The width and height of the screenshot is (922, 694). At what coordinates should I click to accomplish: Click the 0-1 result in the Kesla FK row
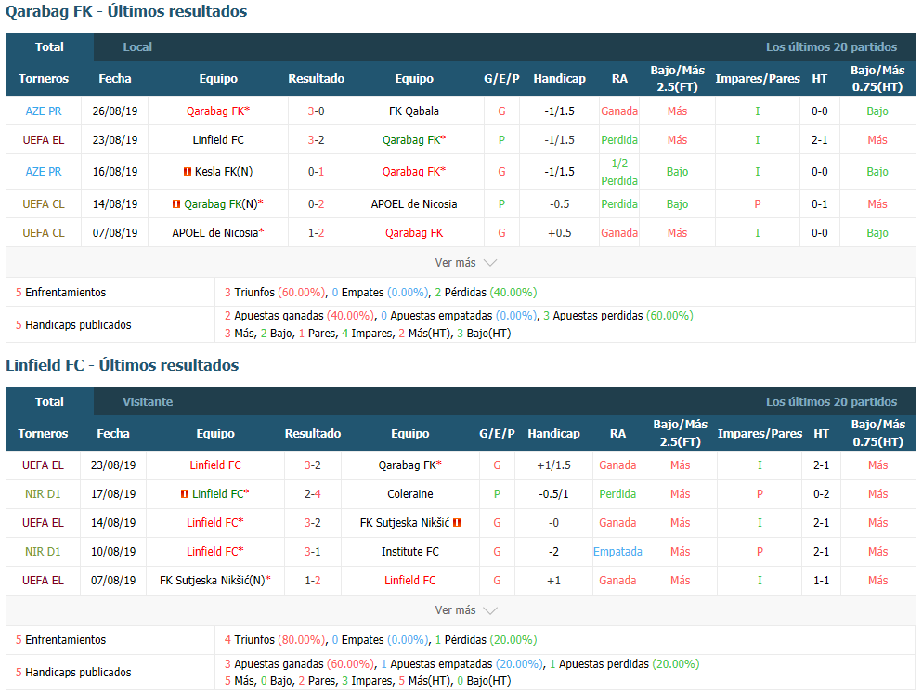[x=316, y=172]
